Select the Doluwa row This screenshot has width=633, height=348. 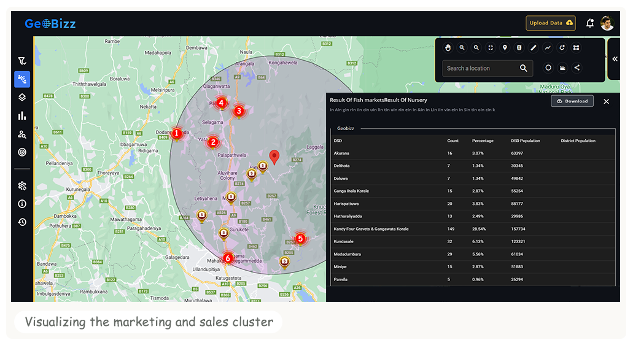pyautogui.click(x=473, y=179)
